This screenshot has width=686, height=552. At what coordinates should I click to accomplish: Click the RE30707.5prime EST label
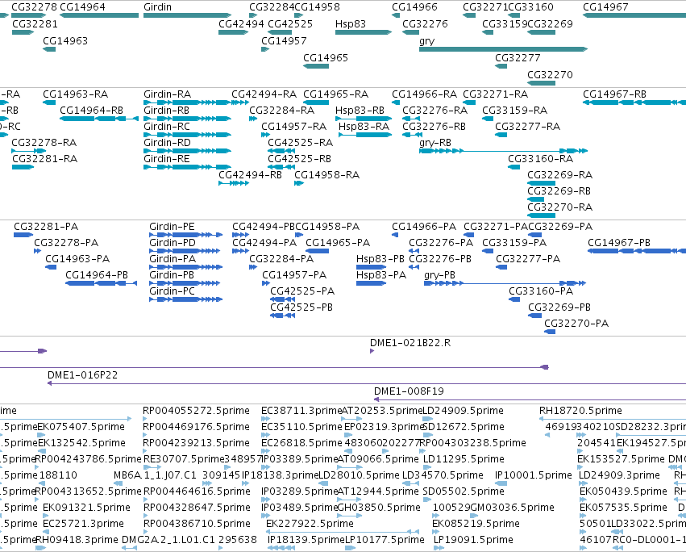pyautogui.click(x=184, y=459)
